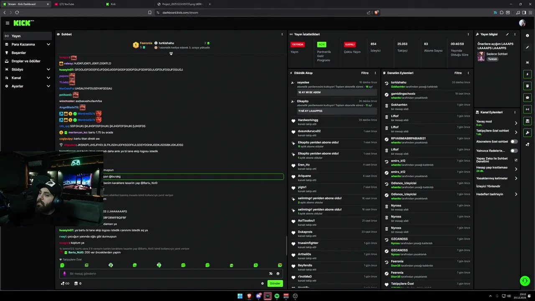Click the shop icon showing 0
The image size is (535, 301).
(x=78, y=283)
